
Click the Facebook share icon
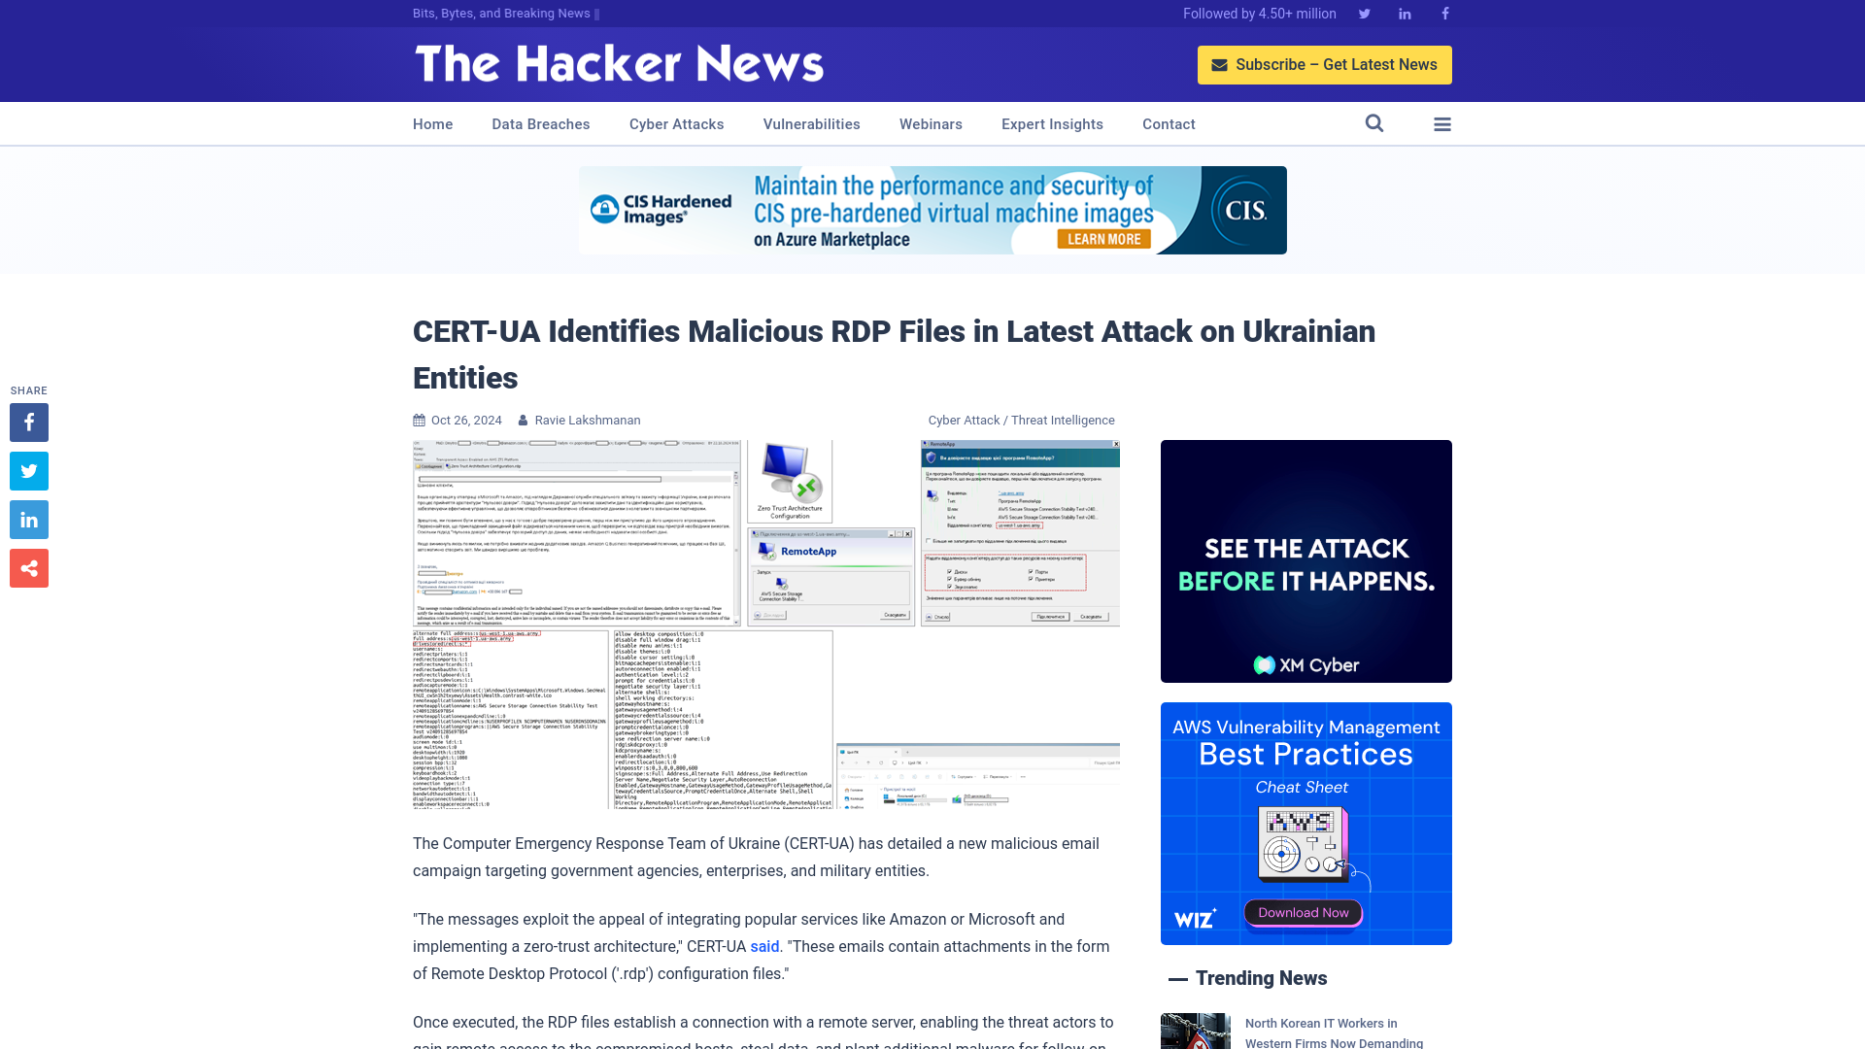(x=28, y=422)
